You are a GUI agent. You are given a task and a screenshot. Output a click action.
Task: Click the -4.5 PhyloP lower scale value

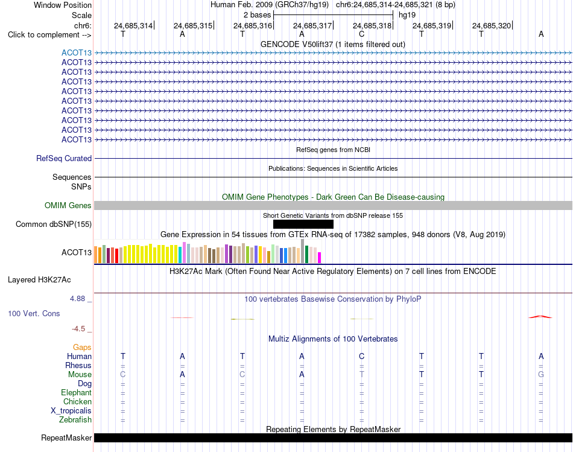(78, 329)
